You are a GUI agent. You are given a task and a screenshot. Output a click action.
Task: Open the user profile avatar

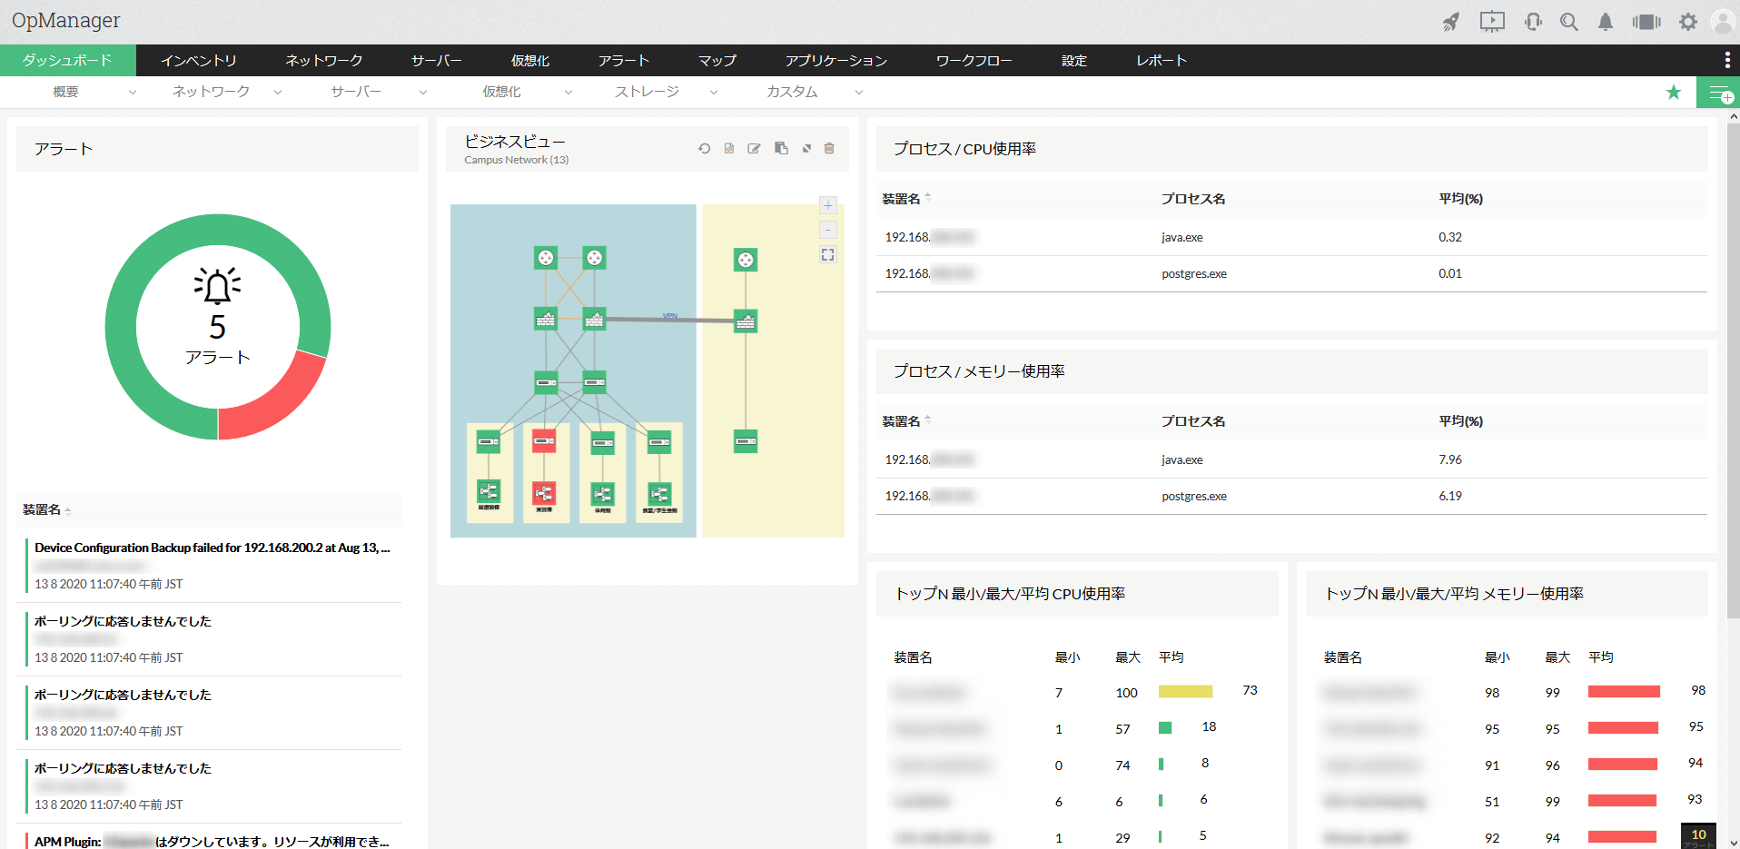(x=1724, y=22)
